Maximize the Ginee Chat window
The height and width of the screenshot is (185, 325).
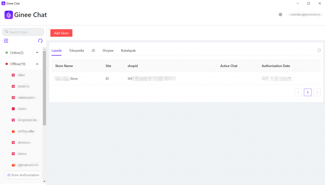click(x=308, y=3)
